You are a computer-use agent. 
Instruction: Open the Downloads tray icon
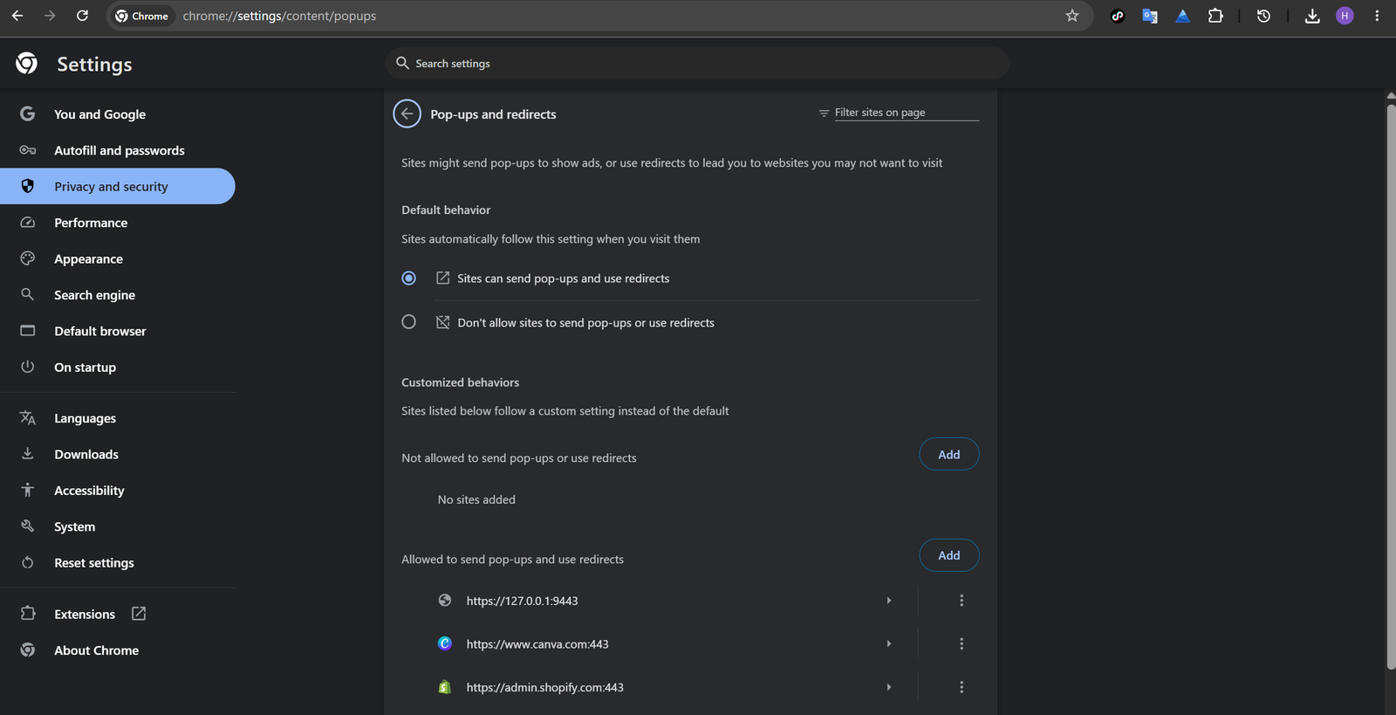coord(1312,16)
